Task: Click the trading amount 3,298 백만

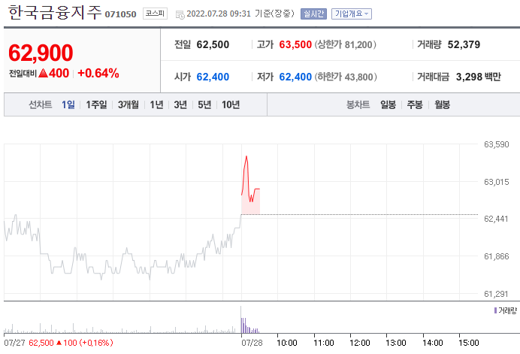Action: pos(479,77)
